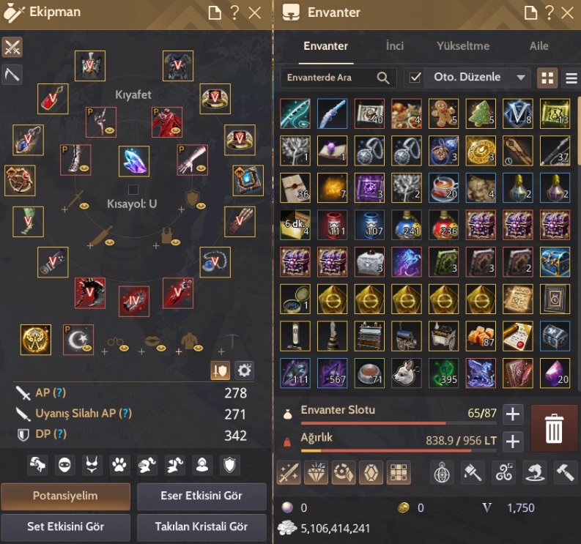Click the Potansiyelim button
581x544 pixels.
[x=66, y=496]
